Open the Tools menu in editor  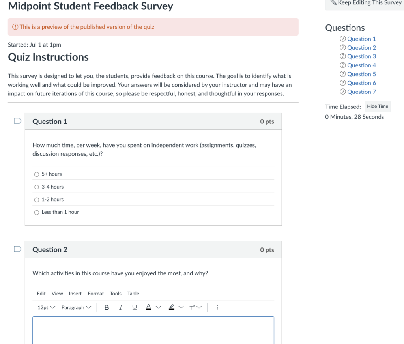[x=116, y=294]
